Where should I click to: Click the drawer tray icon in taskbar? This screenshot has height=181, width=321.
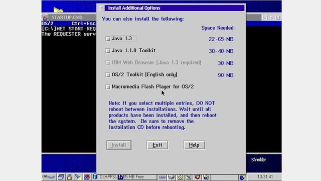coord(172,177)
